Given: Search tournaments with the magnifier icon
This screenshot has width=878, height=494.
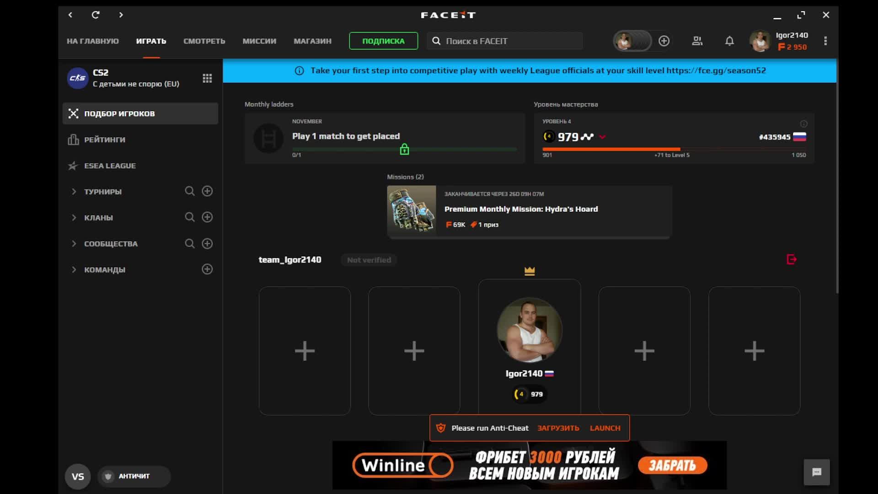Looking at the screenshot, I should 189,191.
